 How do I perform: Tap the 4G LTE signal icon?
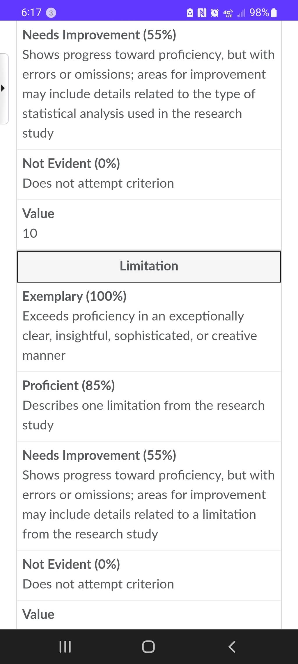228,13
